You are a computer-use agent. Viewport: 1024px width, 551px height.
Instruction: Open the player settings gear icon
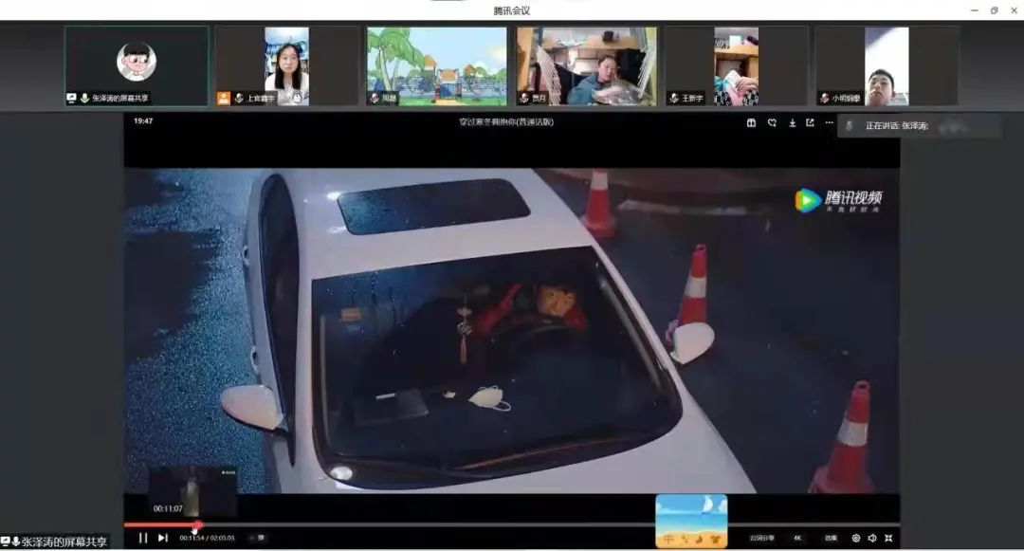pyautogui.click(x=855, y=538)
